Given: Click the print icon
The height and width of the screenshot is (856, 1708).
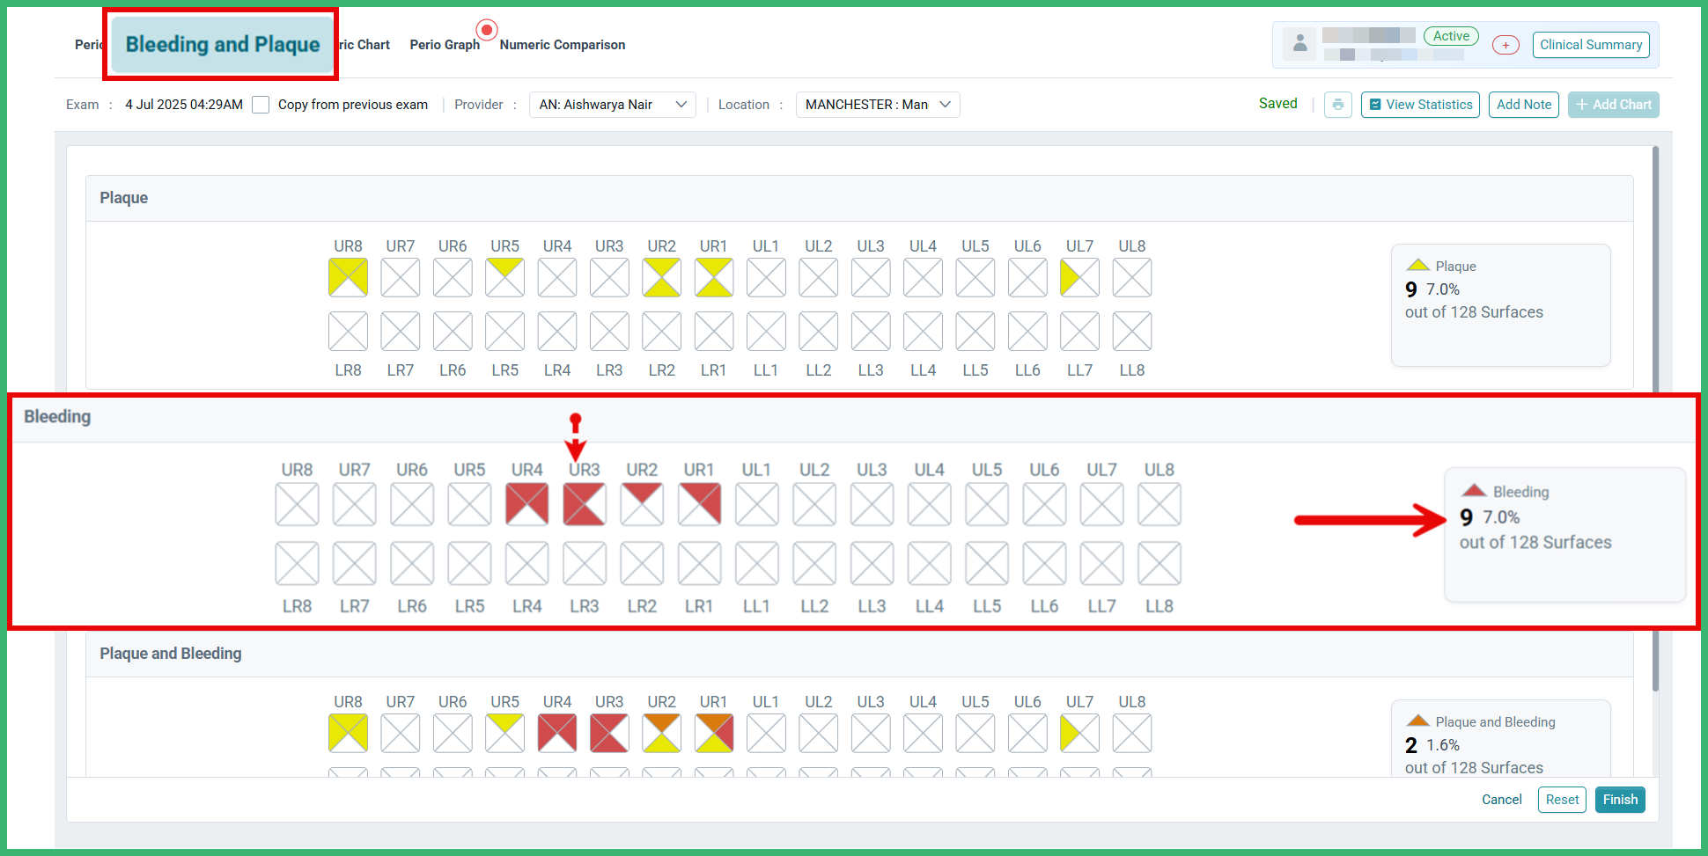Looking at the screenshot, I should [1337, 105].
